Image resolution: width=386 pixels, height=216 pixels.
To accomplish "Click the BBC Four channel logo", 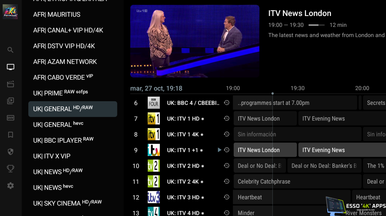I will [154, 103].
